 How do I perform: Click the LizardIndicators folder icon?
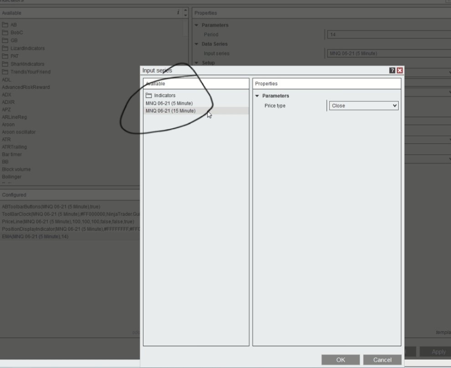point(5,48)
